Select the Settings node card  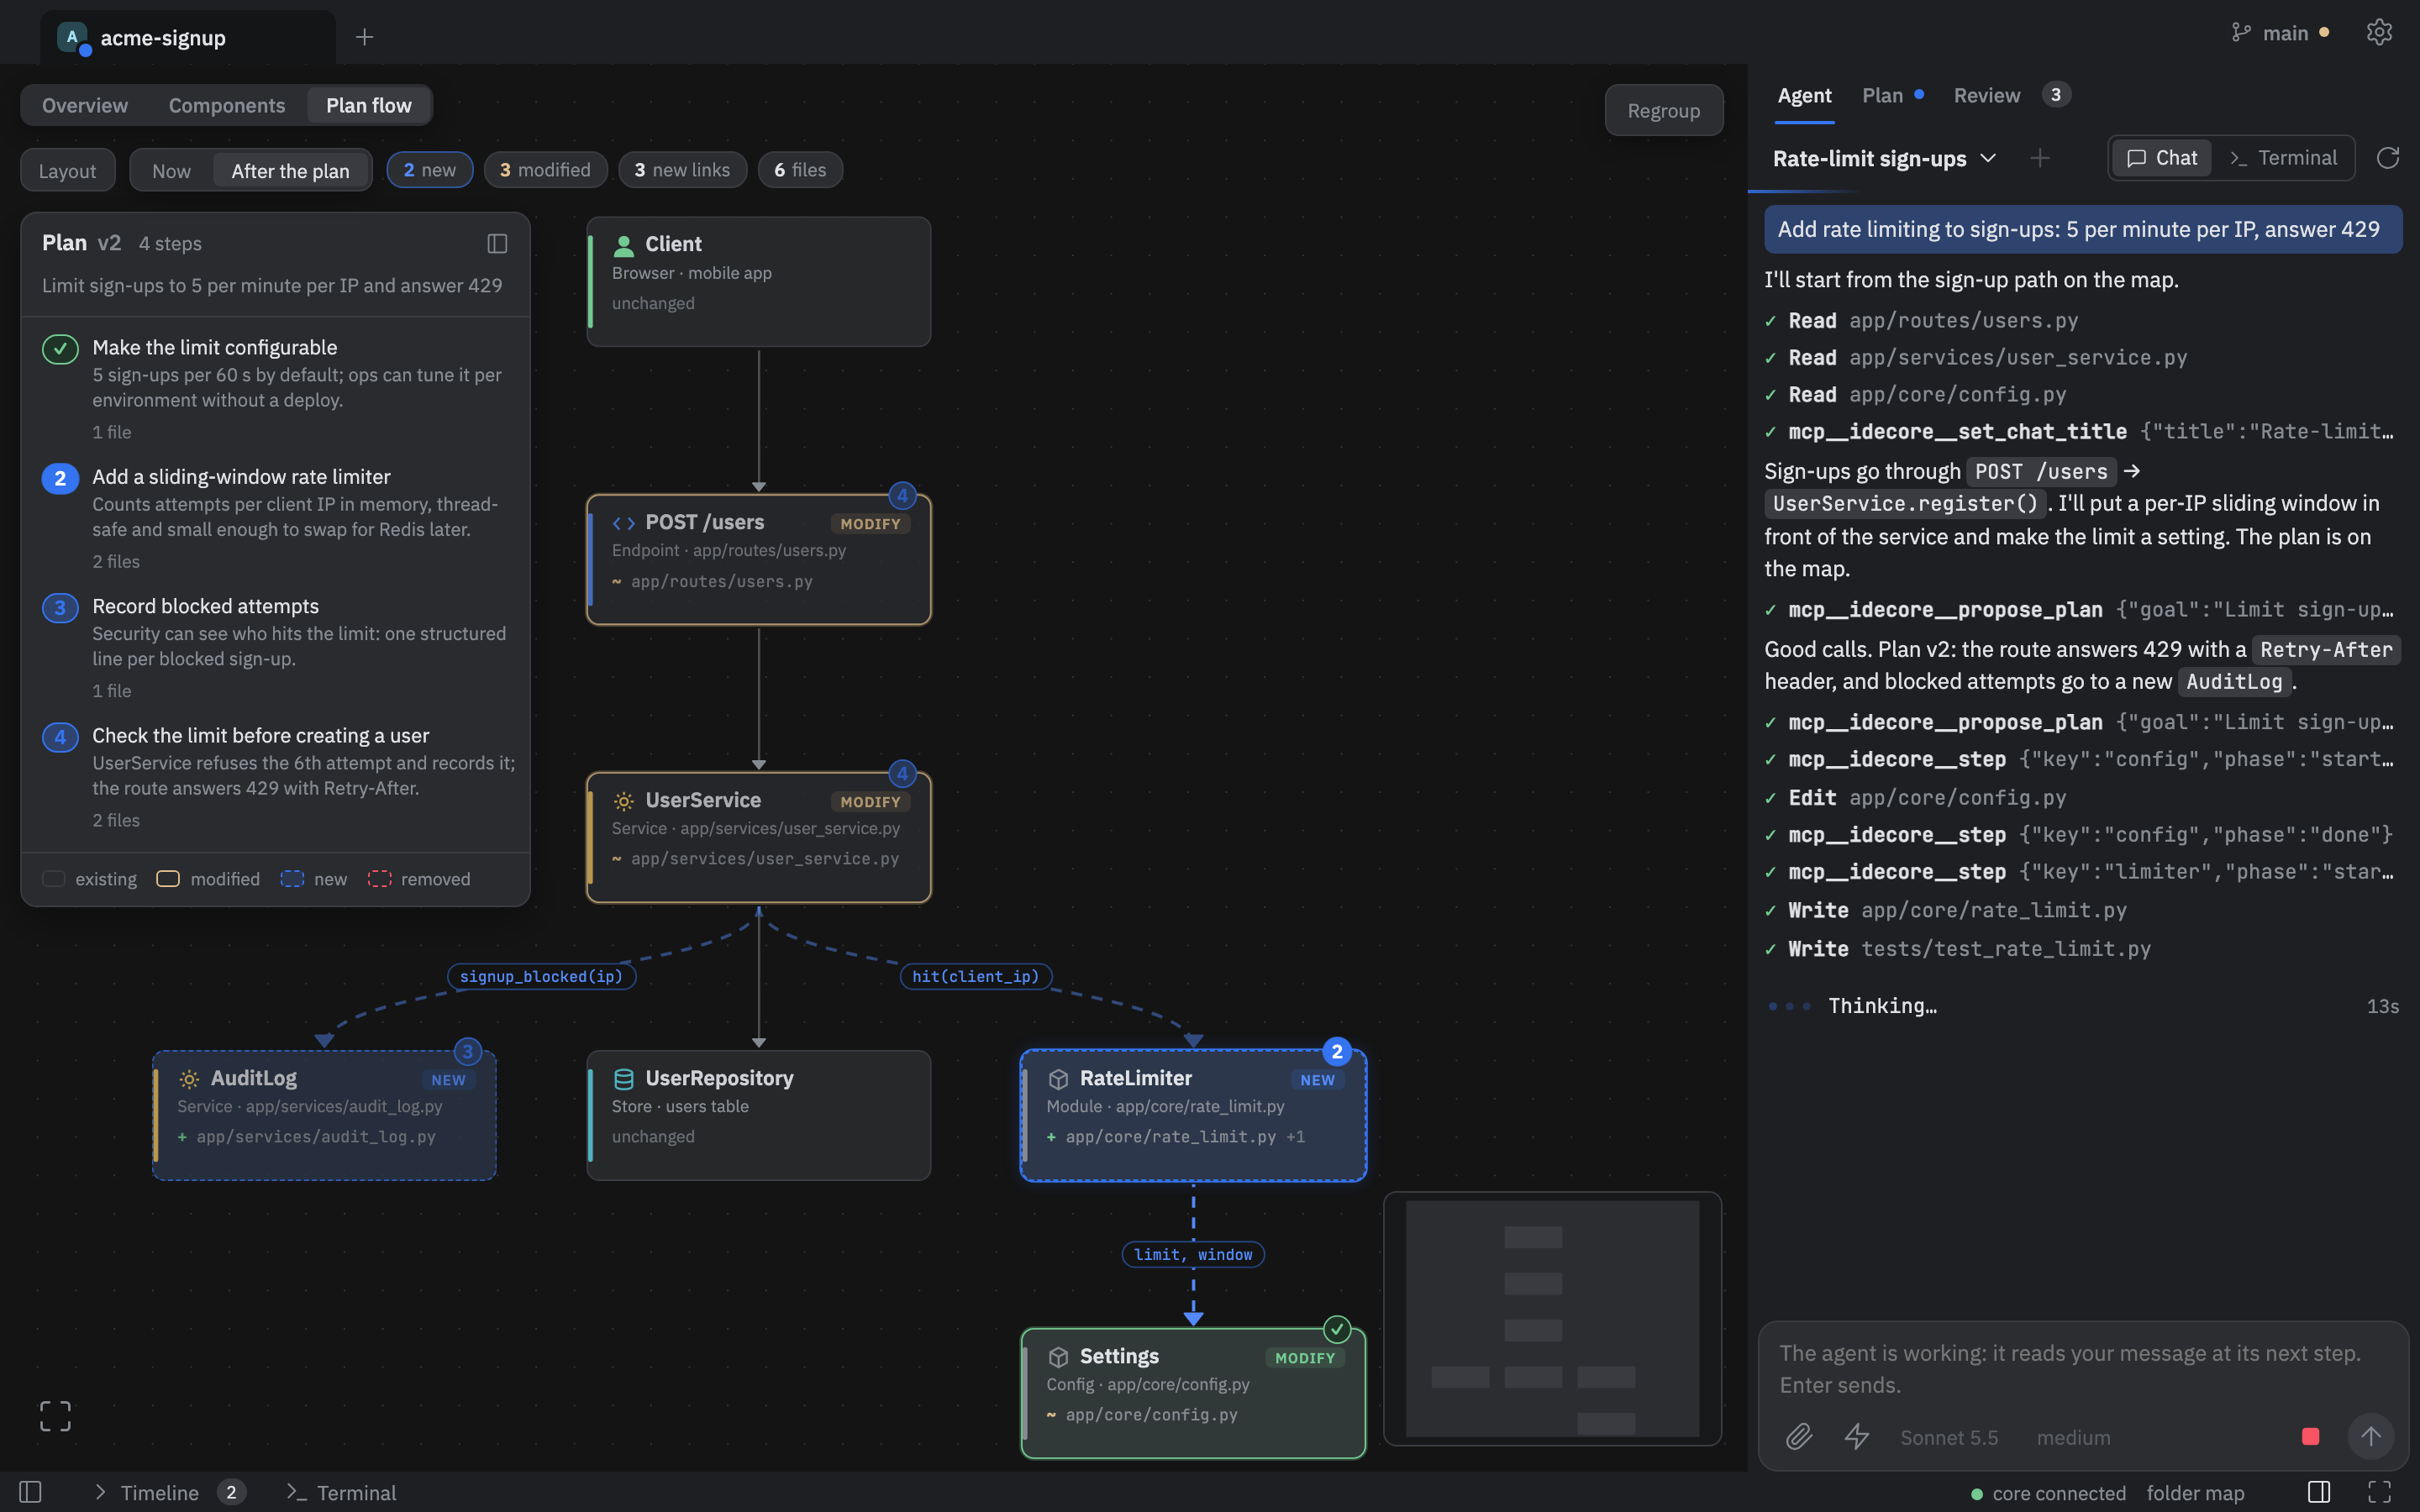[1193, 1392]
